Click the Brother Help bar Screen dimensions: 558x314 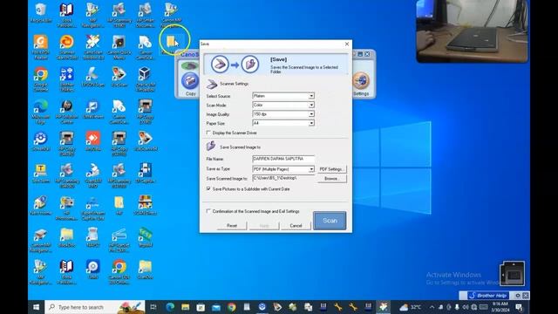(x=488, y=296)
